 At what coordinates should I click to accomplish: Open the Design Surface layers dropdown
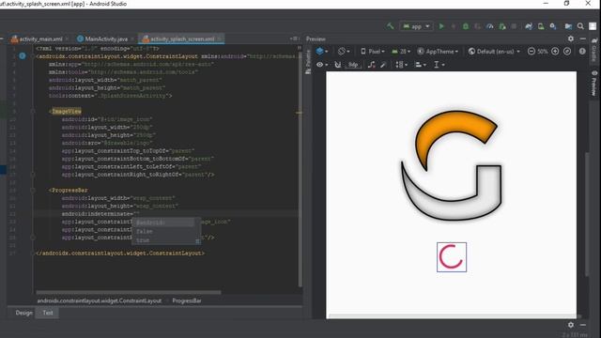point(321,51)
